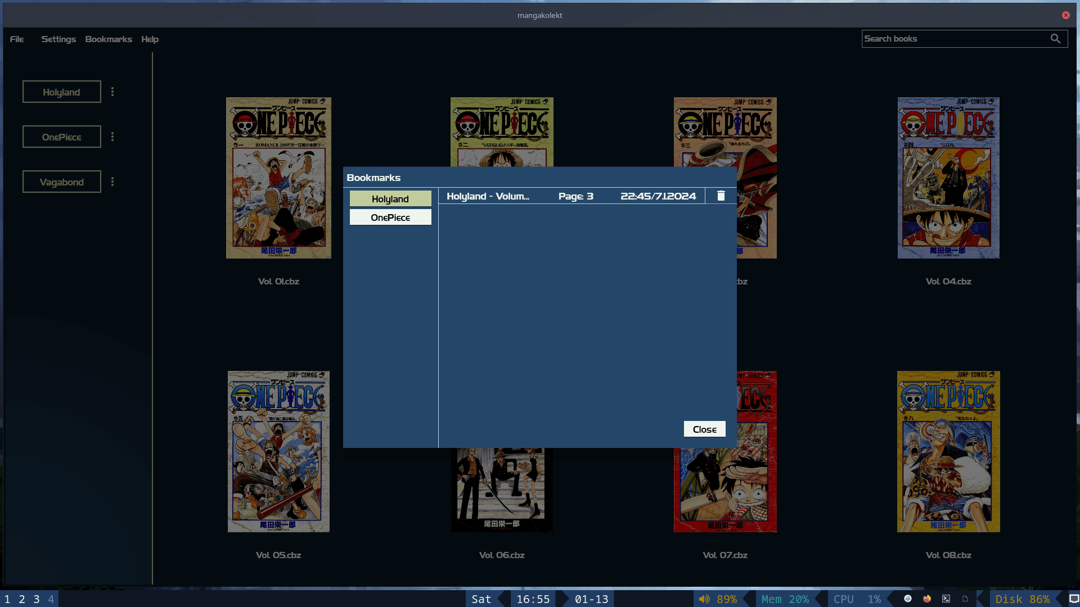
Task: Click the CPU 1% status entry
Action: click(x=857, y=599)
